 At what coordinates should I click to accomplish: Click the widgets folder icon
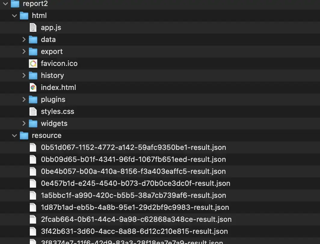[x=33, y=123]
